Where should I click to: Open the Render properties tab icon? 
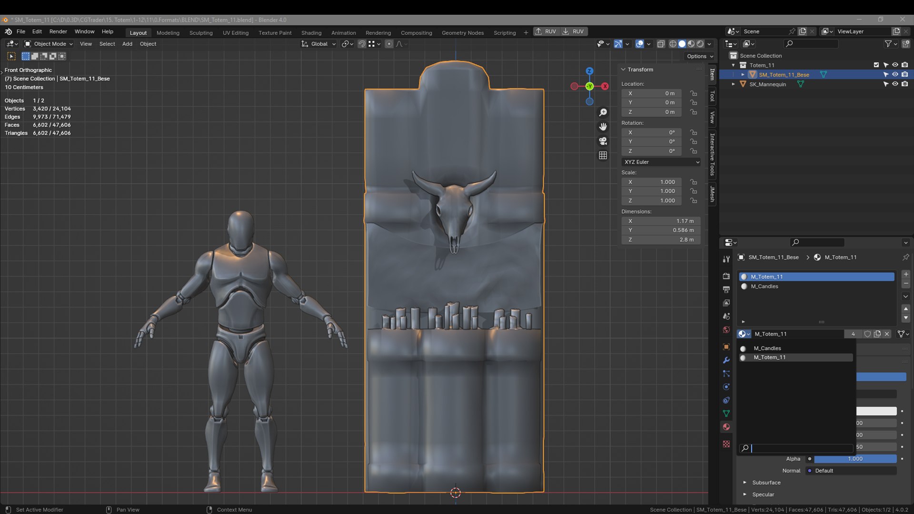(726, 276)
